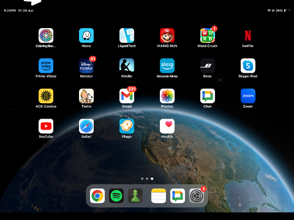294x220 pixels.
Task: Launch Plugo app
Action: (127, 126)
